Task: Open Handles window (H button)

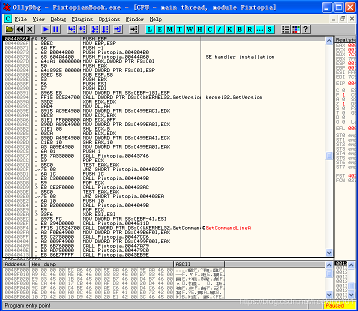Action: point(199,29)
